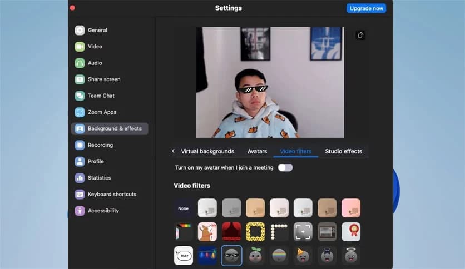Open Accessibility settings
Viewport: 465px width, 269px height.
110,211
